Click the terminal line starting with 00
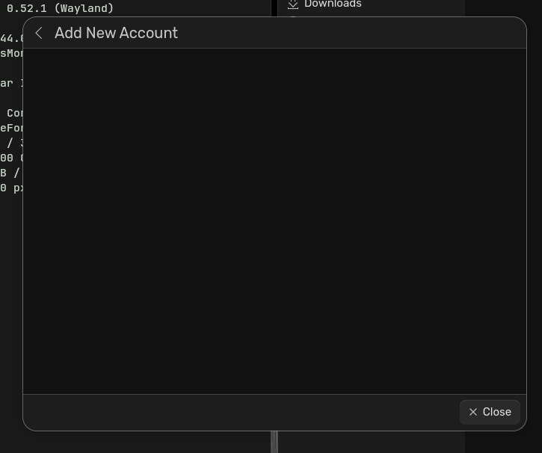Screen dimensions: 542x453 [x=9, y=158]
